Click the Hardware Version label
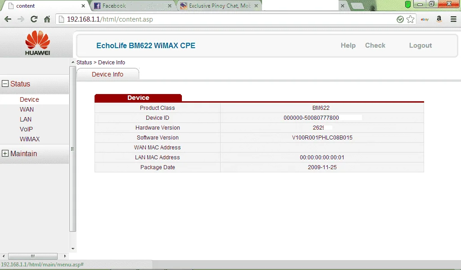The height and width of the screenshot is (270, 461). [x=158, y=127]
